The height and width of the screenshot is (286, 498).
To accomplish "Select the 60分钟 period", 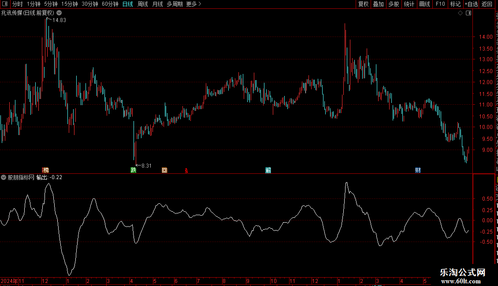I will pyautogui.click(x=110, y=4).
